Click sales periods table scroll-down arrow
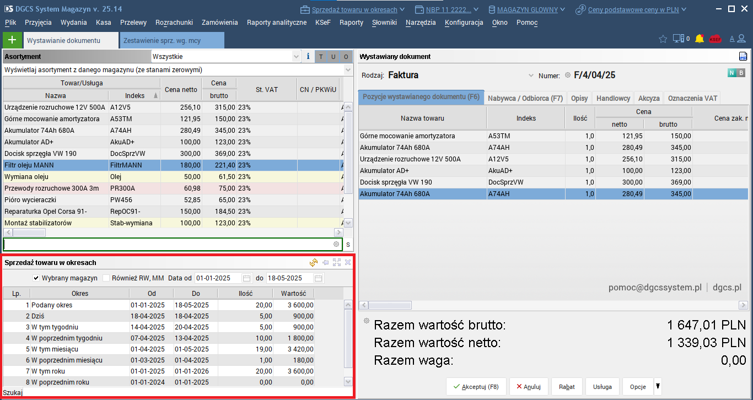 click(x=348, y=381)
